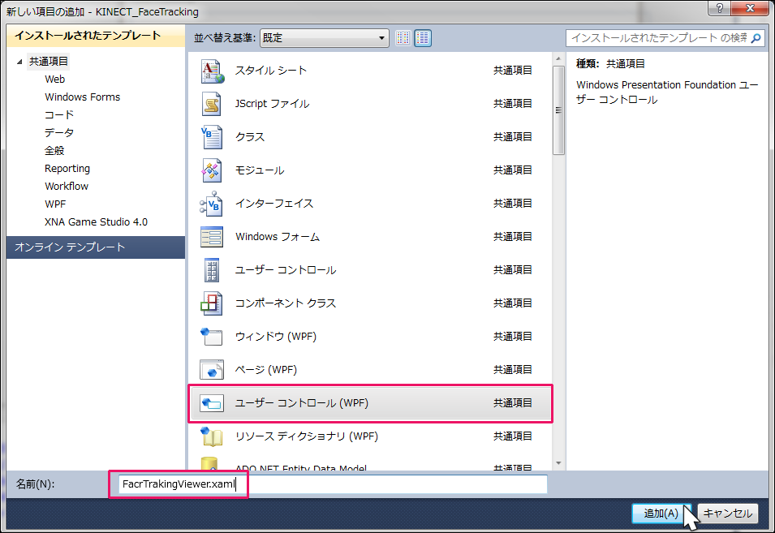Select the Windows フォーム template icon
This screenshot has height=533, width=775.
point(212,237)
